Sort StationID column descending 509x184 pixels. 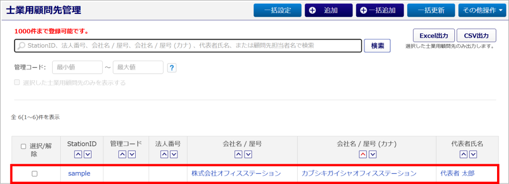pyautogui.click(x=87, y=155)
